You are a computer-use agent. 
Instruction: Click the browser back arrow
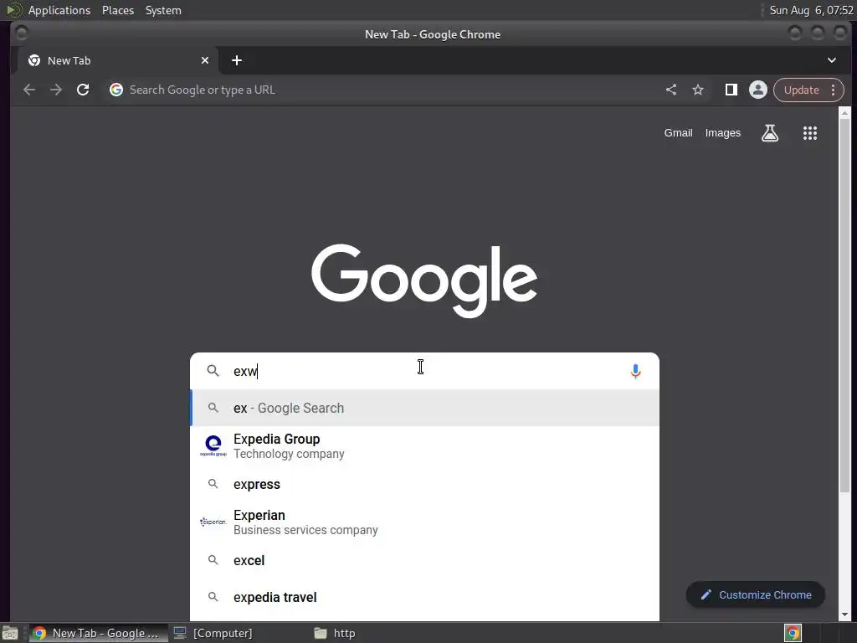click(29, 90)
